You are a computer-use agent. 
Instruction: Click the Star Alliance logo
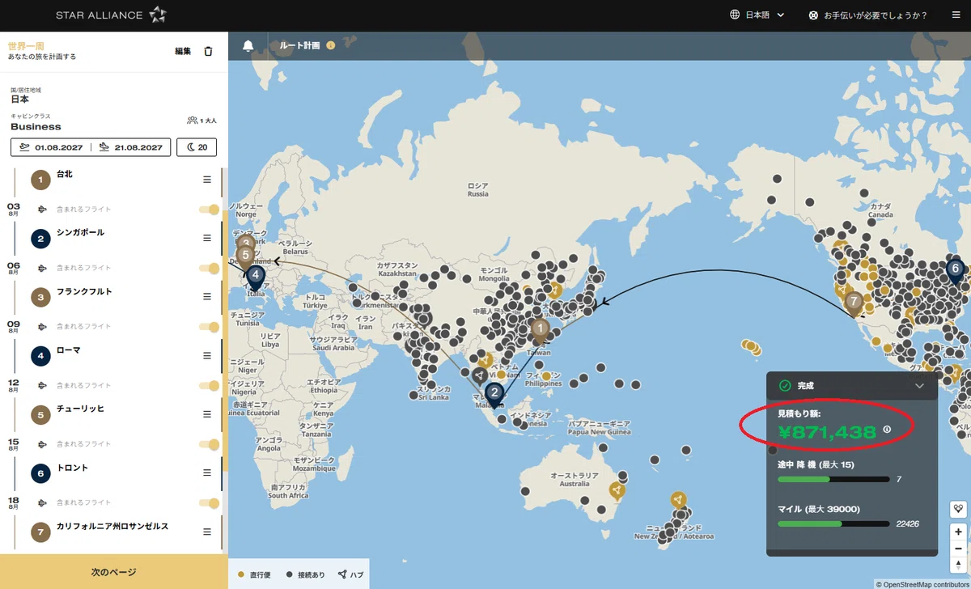[111, 15]
